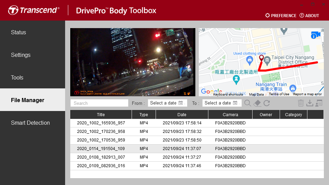
Task: Click the refresh list icon
Action: (267, 103)
